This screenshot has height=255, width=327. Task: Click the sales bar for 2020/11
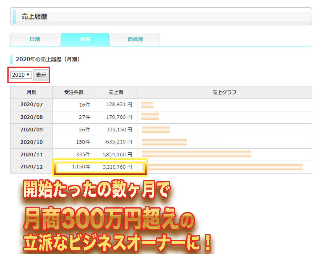[x=197, y=154]
